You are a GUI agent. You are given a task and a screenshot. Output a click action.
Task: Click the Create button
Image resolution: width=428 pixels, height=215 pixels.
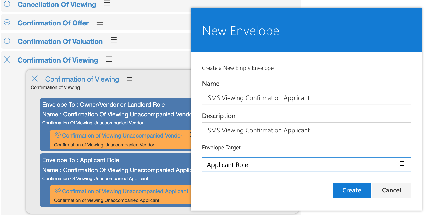[x=352, y=190]
